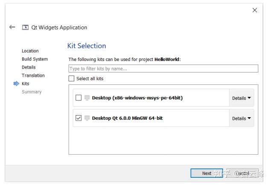Click monitor icon of Qt 6.0.0 MinGW kit
Image resolution: width=271 pixels, height=185 pixels.
[x=87, y=118]
